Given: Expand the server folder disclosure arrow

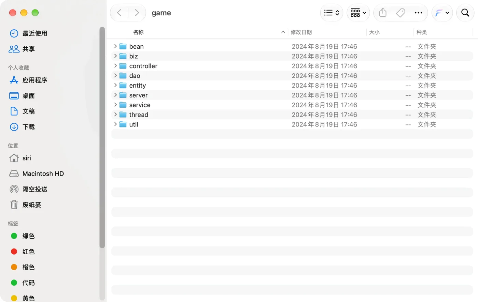Looking at the screenshot, I should point(115,95).
